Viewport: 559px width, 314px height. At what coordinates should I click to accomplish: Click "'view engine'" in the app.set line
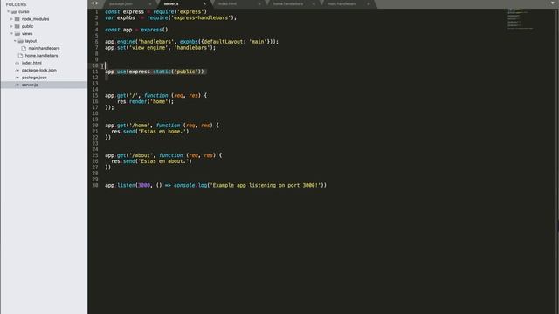(148, 48)
